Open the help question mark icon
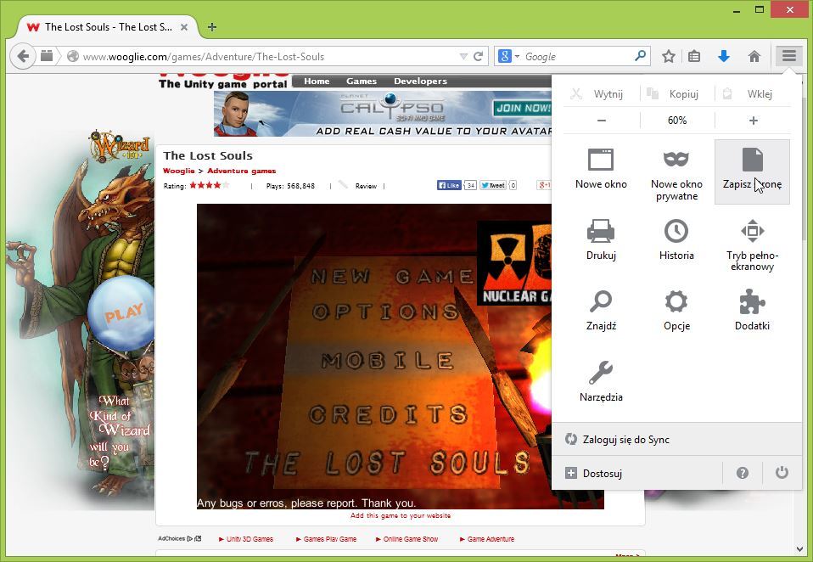813x562 pixels. tap(743, 473)
